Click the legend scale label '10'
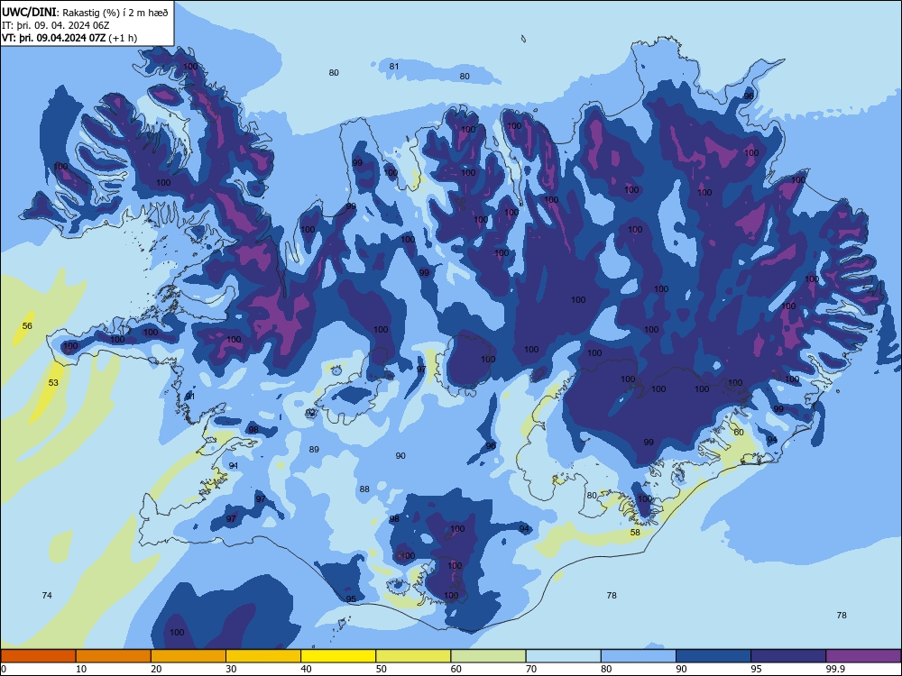 click(81, 669)
